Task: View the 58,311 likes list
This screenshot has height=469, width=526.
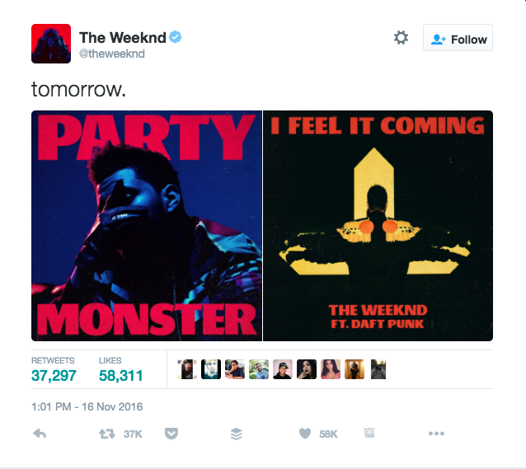Action: (120, 369)
